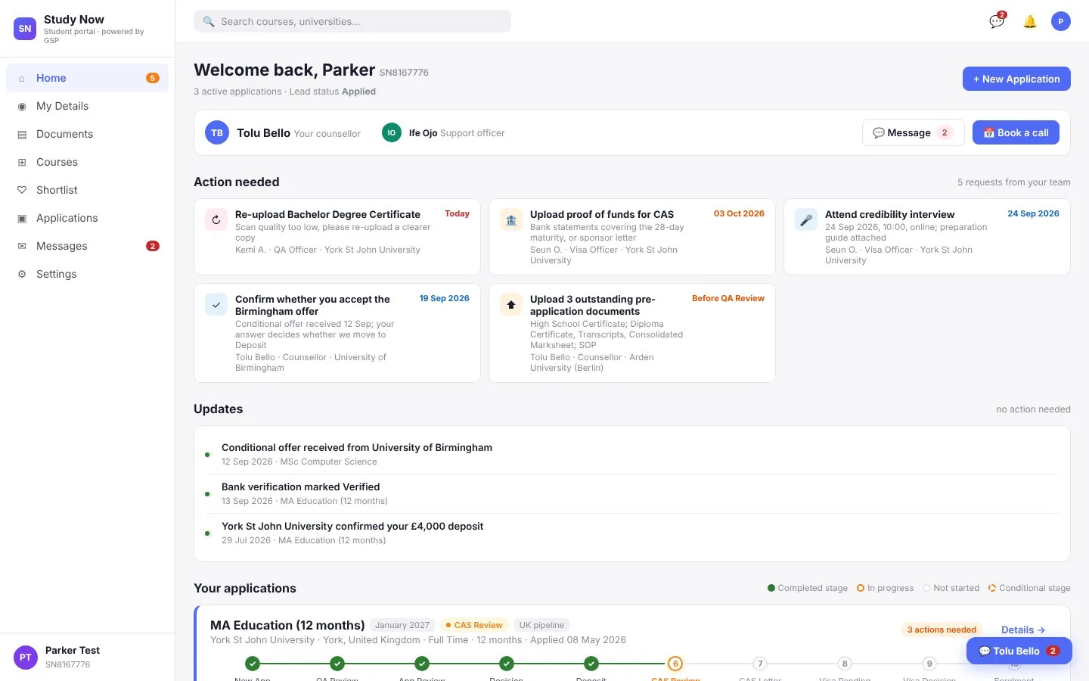Click the Ife Ojo support officer avatar
The image size is (1089, 681).
tap(392, 133)
